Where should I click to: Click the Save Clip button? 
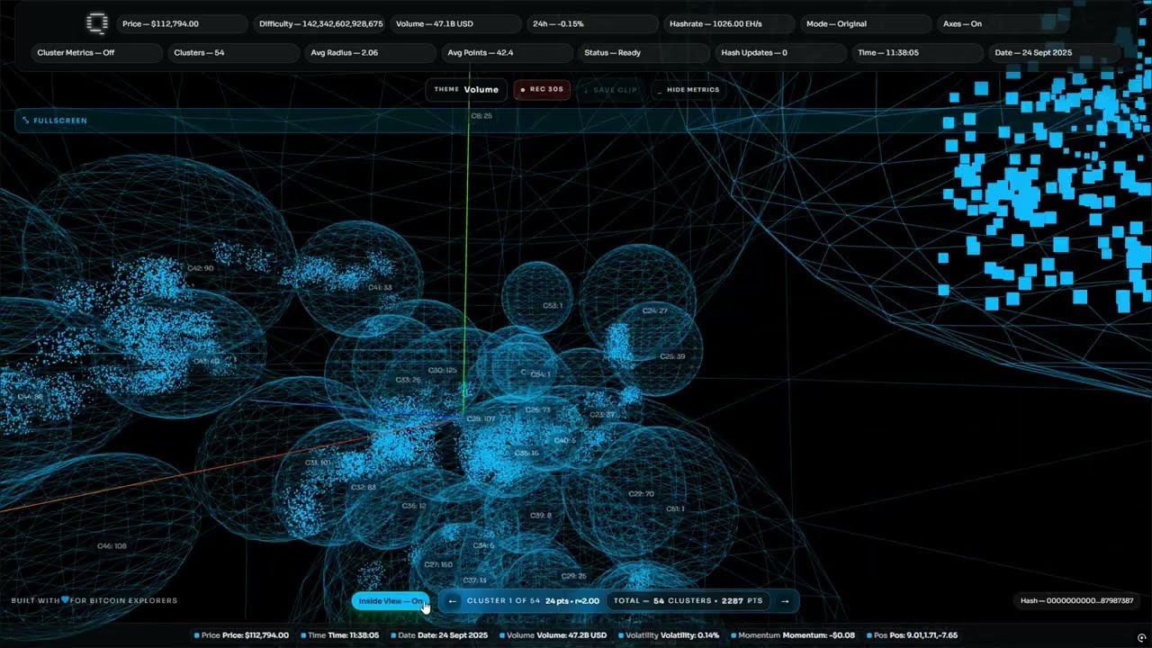(610, 90)
